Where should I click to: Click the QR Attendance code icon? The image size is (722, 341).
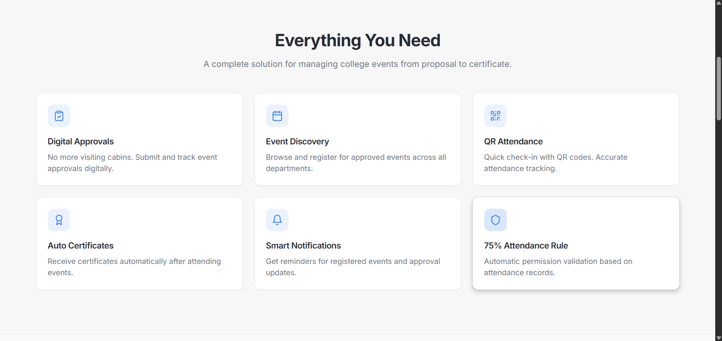pyautogui.click(x=495, y=116)
